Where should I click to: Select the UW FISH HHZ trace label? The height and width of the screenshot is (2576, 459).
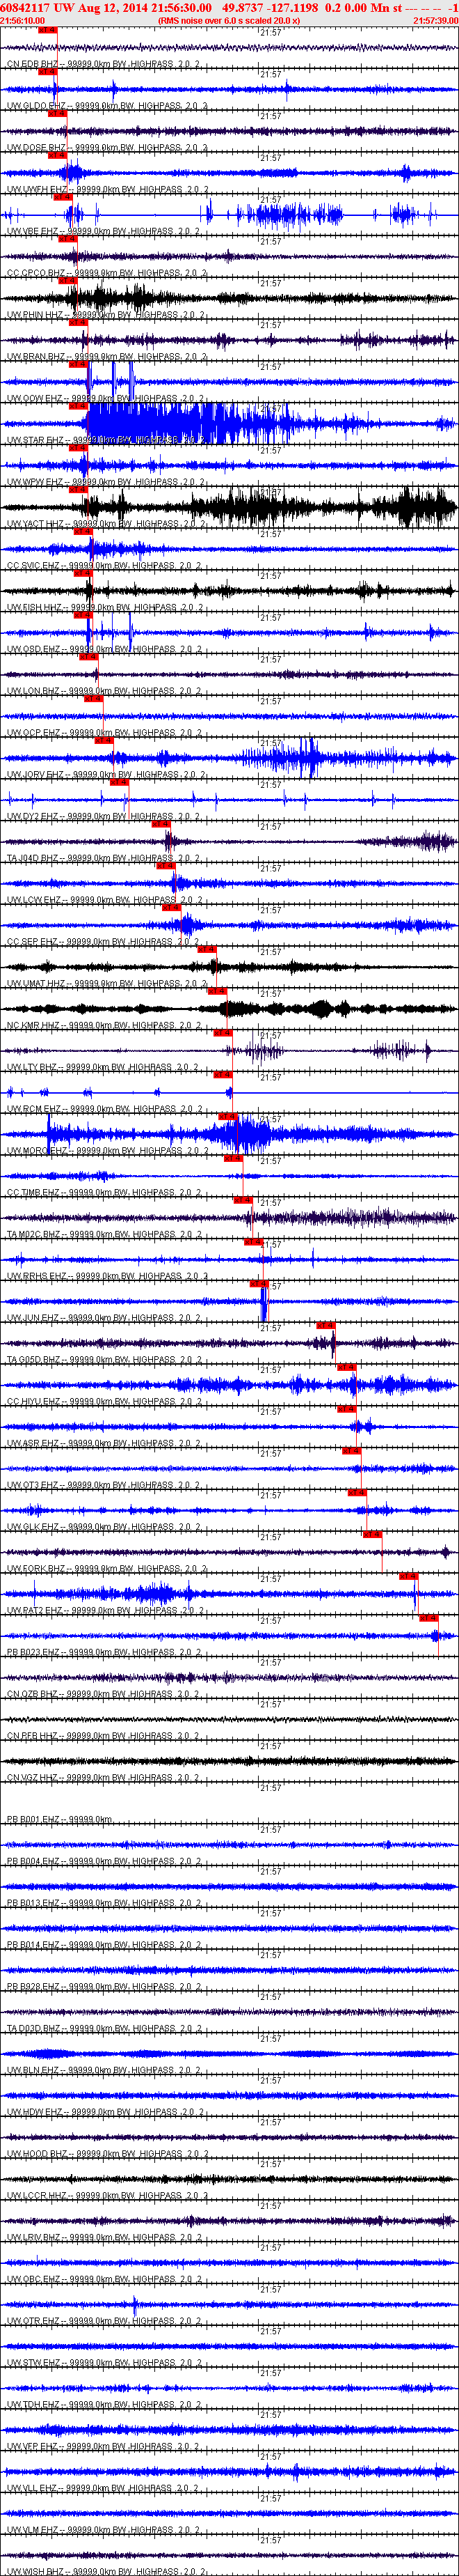tap(105, 608)
